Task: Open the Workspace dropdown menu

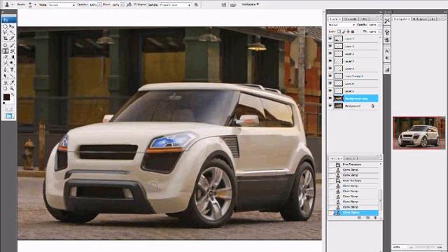Action: click(x=250, y=4)
